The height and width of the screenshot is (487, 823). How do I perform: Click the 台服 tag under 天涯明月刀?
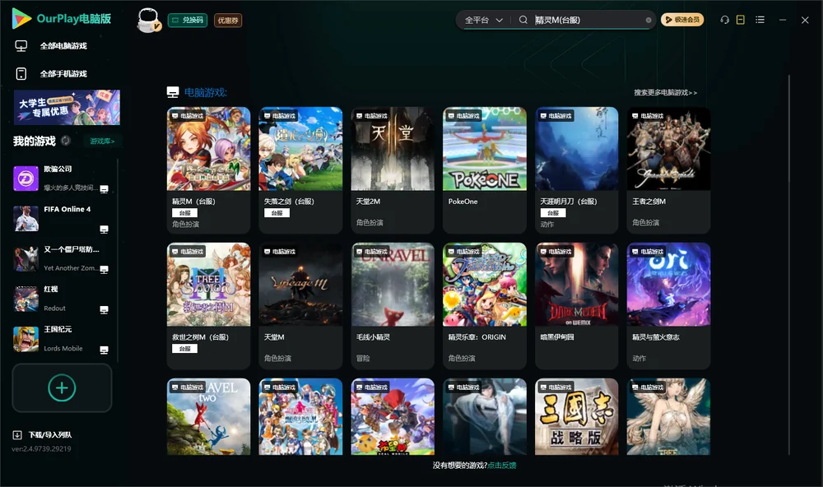point(553,212)
